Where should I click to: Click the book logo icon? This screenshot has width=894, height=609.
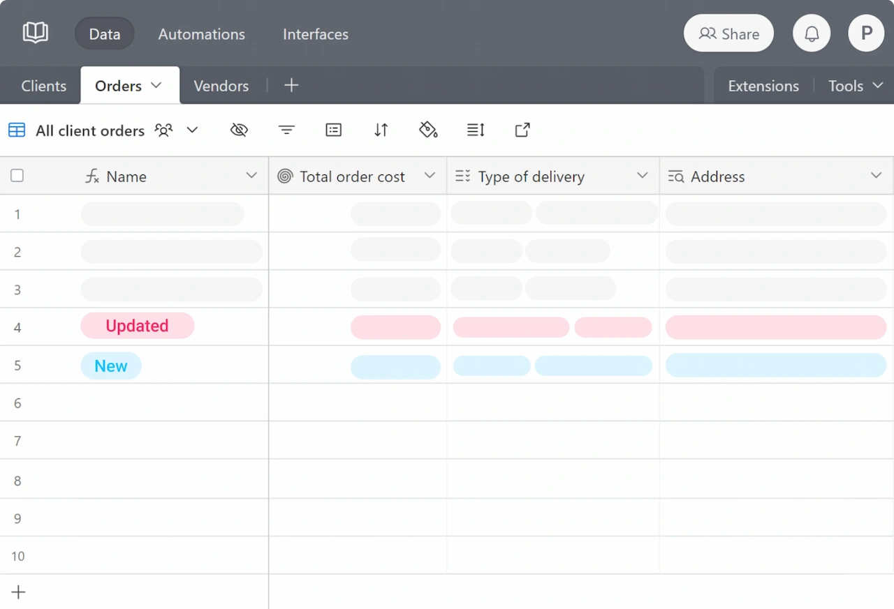coord(35,33)
